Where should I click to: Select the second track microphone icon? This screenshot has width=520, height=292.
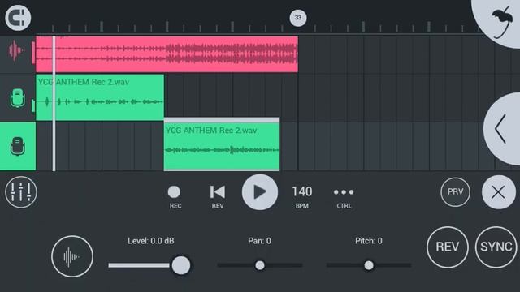coord(17,98)
